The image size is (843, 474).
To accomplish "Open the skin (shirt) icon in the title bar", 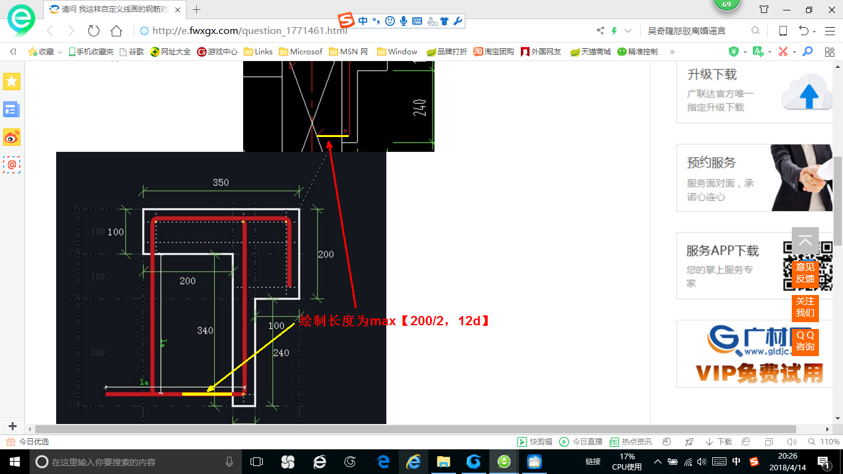I will coord(764,9).
